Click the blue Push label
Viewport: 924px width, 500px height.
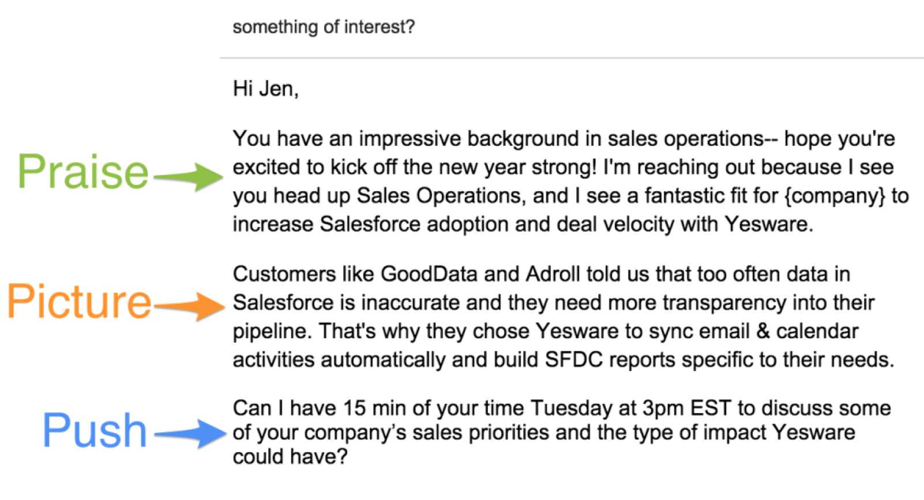point(95,430)
